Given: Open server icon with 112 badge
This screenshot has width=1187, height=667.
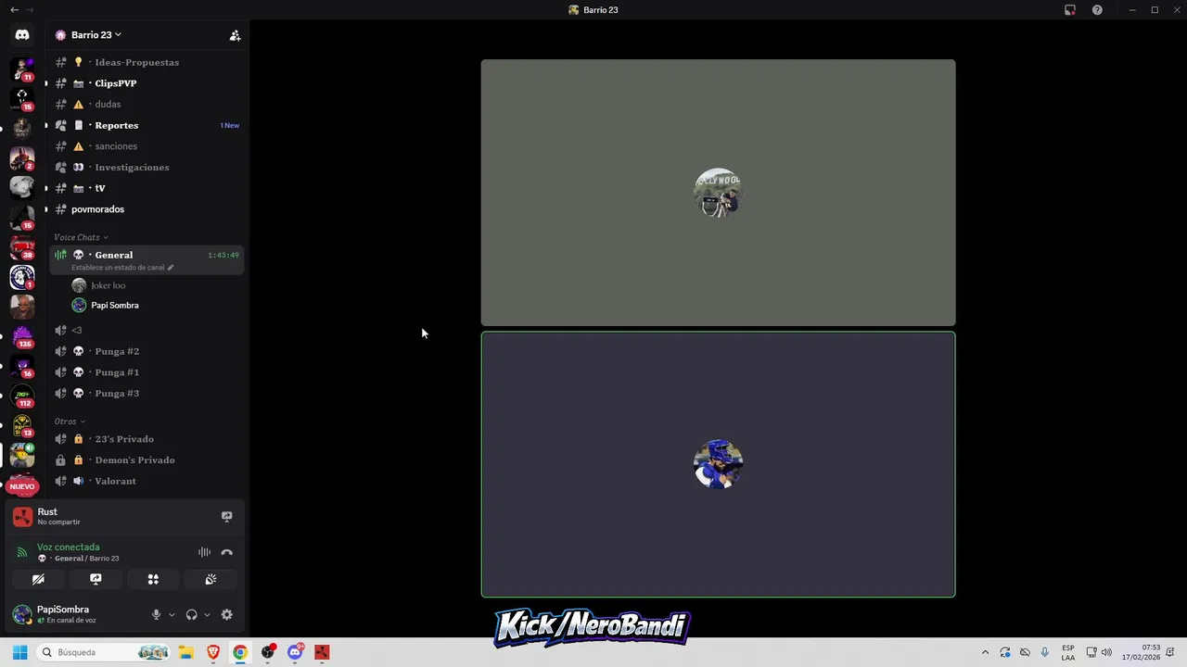Looking at the screenshot, I should (x=22, y=396).
